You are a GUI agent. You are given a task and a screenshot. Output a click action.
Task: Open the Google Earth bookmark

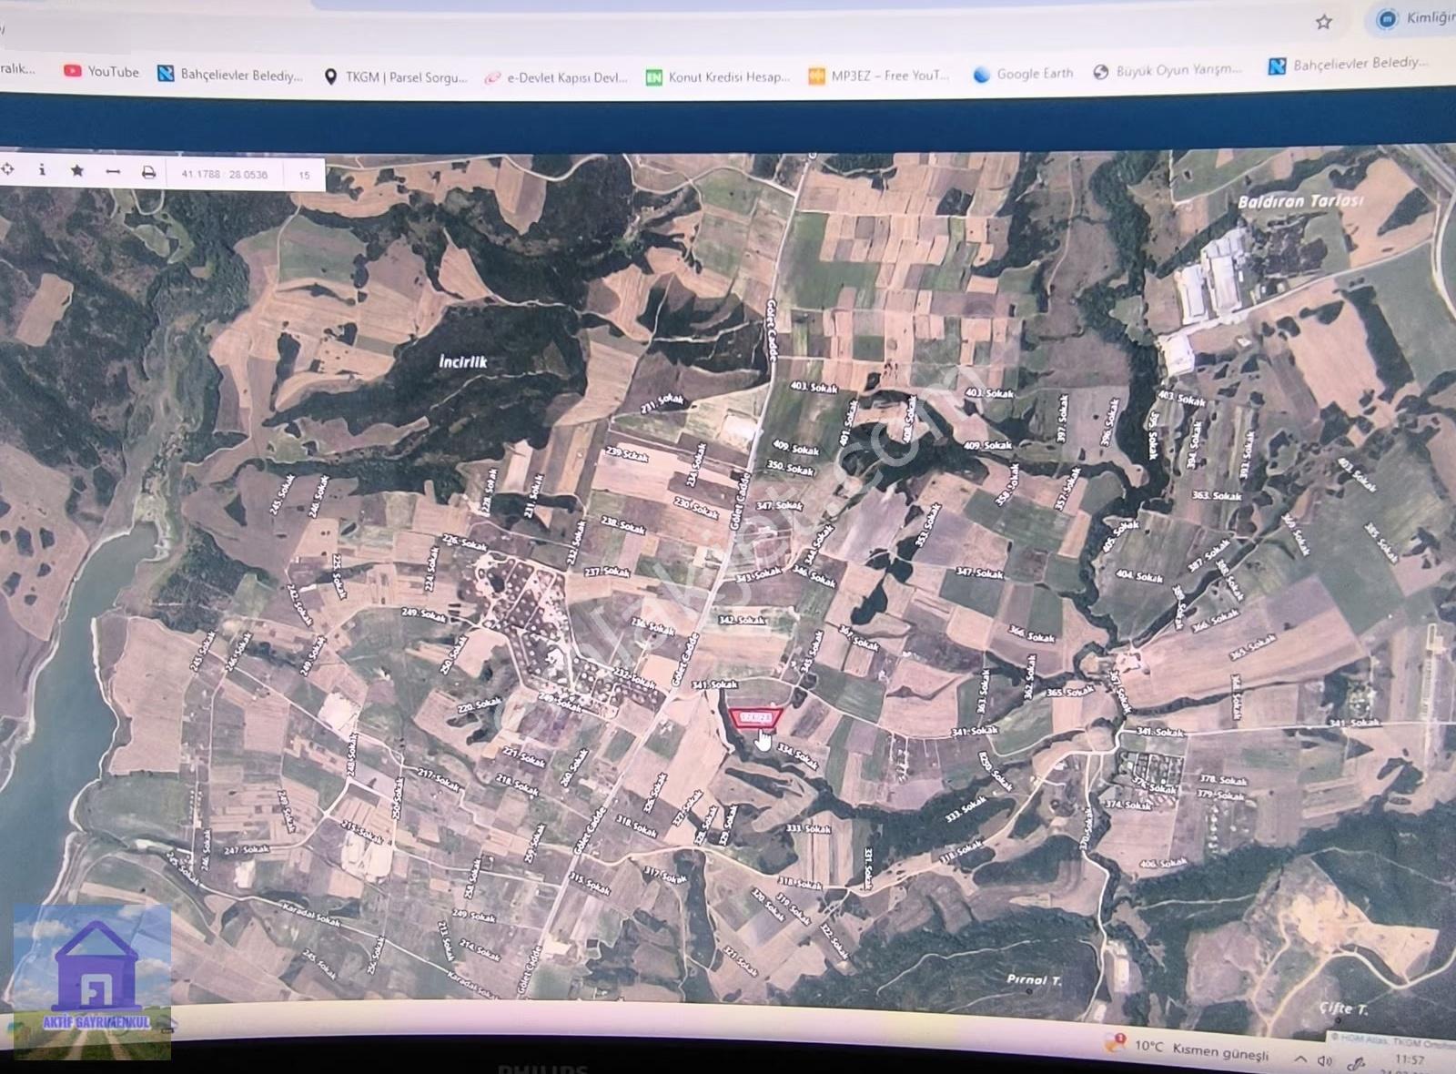(x=1024, y=74)
